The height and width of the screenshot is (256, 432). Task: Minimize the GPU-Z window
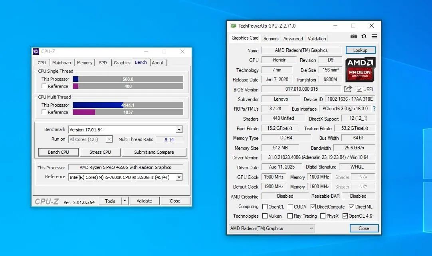(335, 26)
